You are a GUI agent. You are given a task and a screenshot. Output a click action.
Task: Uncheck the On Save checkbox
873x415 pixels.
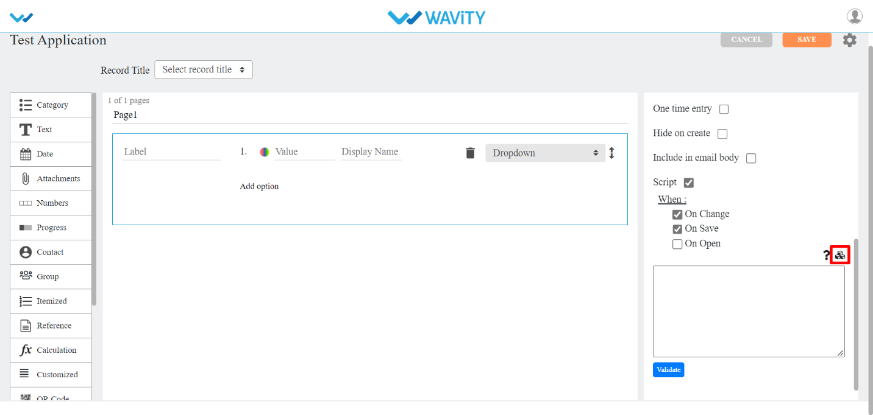(x=677, y=229)
